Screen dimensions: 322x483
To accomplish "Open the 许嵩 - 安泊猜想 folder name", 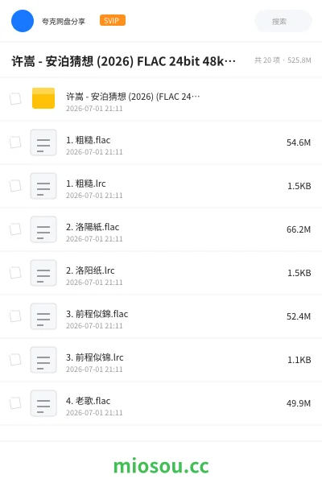I will tap(133, 97).
